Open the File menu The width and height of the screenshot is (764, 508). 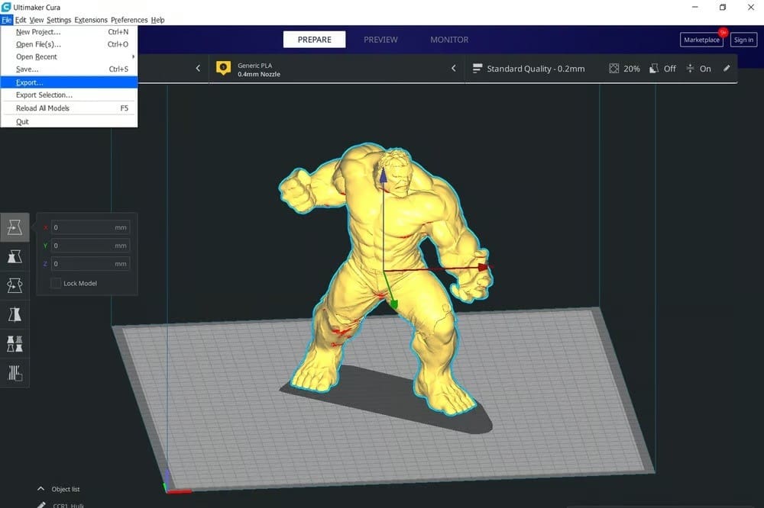pyautogui.click(x=6, y=20)
